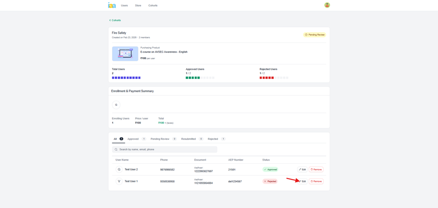
Task: Open the Users menu in the navbar
Action: [x=124, y=6]
